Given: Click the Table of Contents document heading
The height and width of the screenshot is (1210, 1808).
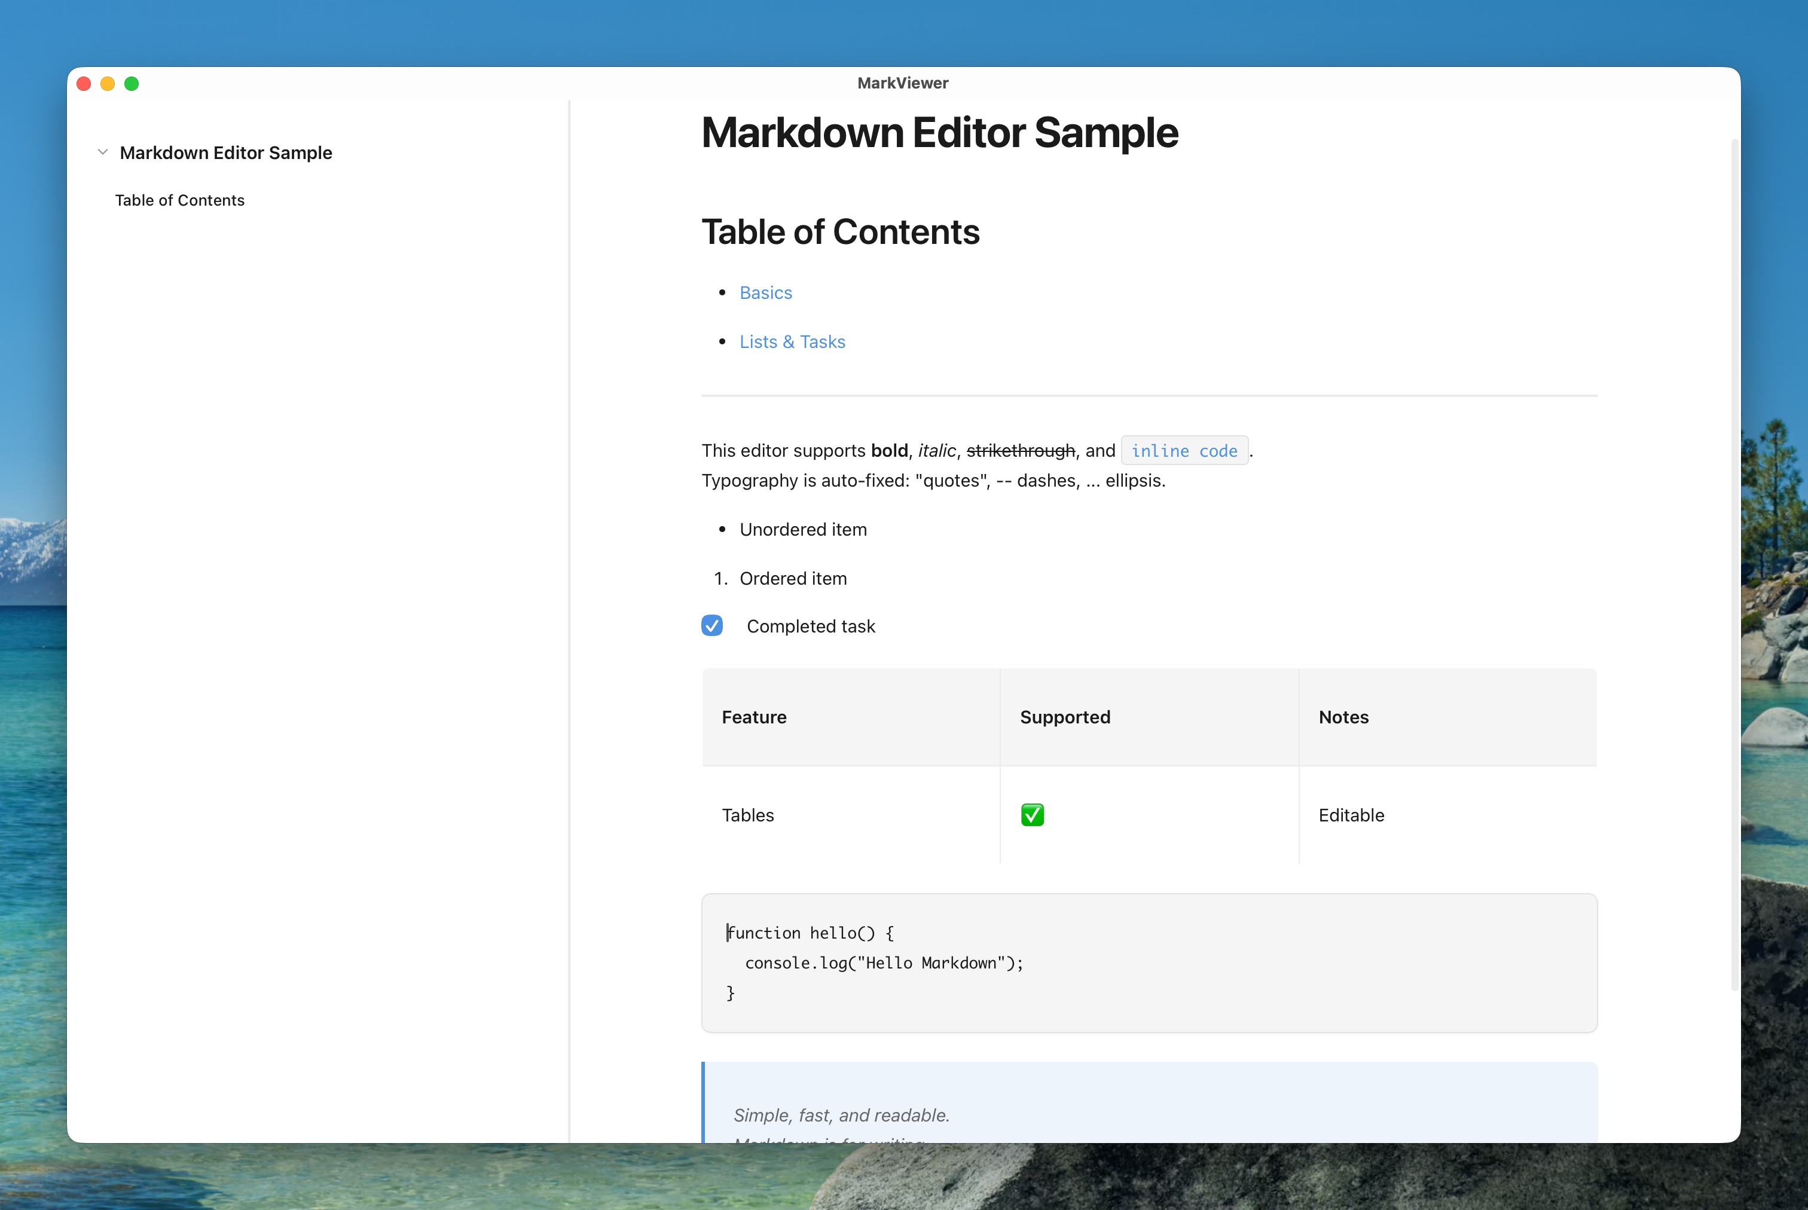Looking at the screenshot, I should click(841, 231).
